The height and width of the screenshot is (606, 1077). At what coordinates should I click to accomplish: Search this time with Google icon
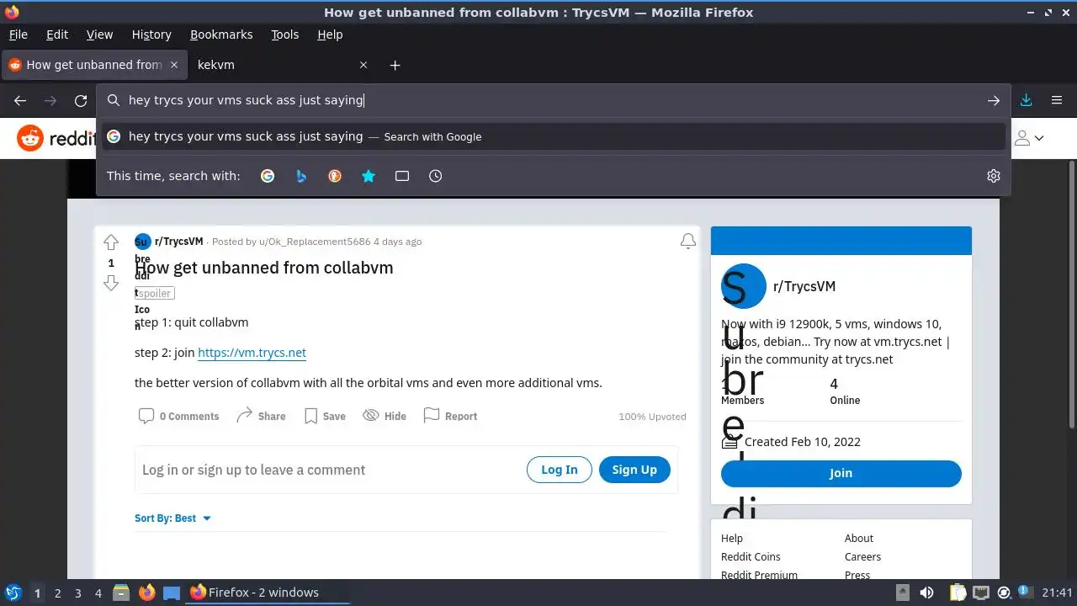tap(268, 176)
